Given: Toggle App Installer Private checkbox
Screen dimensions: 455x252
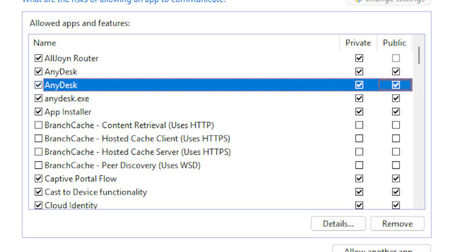Looking at the screenshot, I should (x=359, y=111).
